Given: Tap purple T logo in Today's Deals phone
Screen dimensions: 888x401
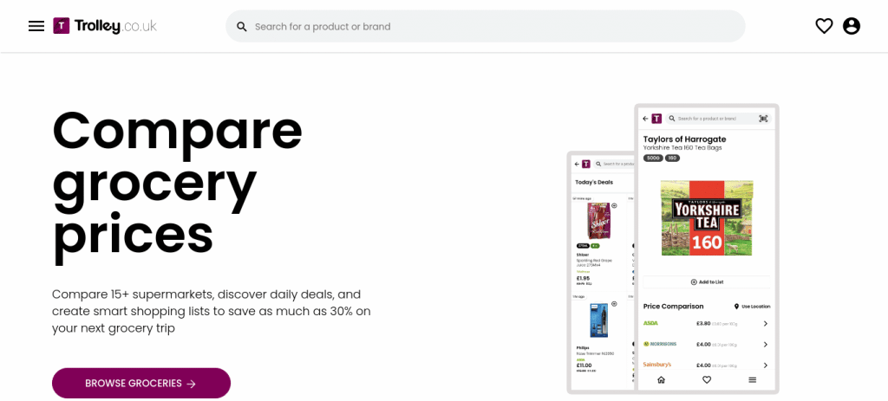Looking at the screenshot, I should point(585,164).
